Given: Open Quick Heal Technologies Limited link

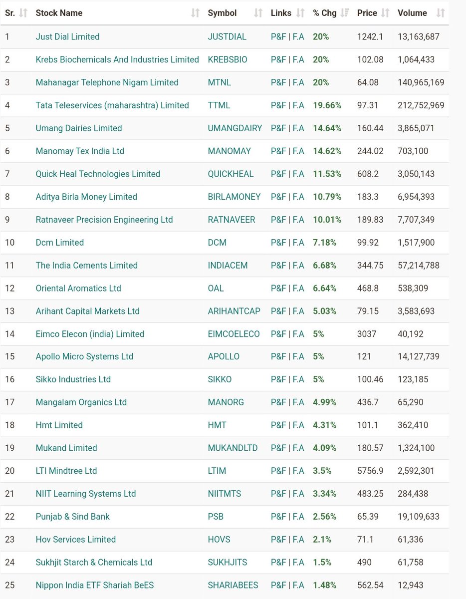Looking at the screenshot, I should pos(98,174).
